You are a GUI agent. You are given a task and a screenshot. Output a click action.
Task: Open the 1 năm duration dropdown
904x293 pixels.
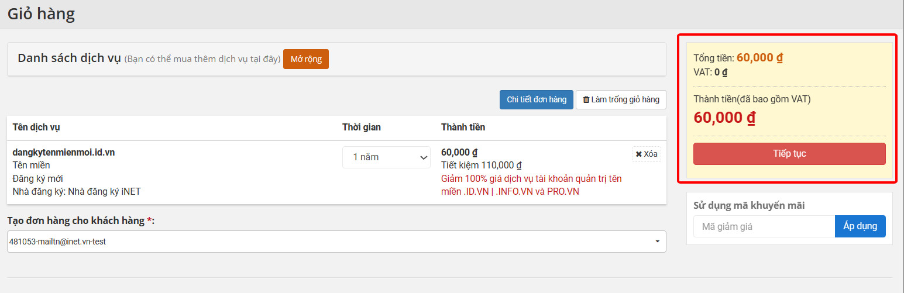(386, 157)
